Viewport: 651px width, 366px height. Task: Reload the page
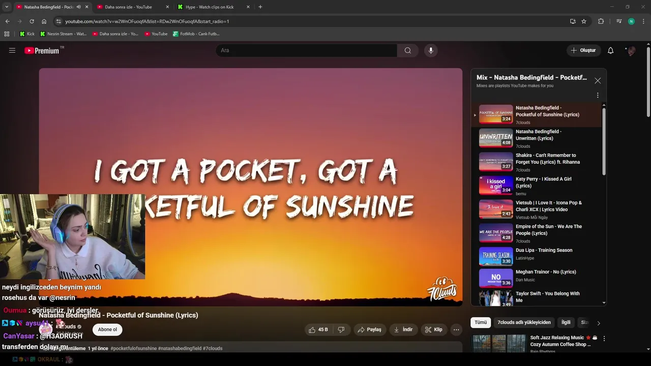click(x=32, y=21)
